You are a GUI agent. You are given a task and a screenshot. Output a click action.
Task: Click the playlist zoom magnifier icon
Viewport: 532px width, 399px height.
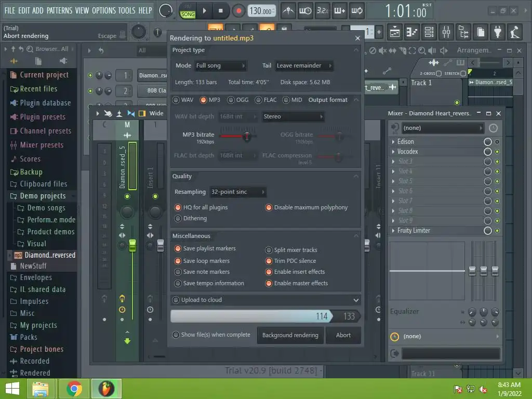click(422, 51)
